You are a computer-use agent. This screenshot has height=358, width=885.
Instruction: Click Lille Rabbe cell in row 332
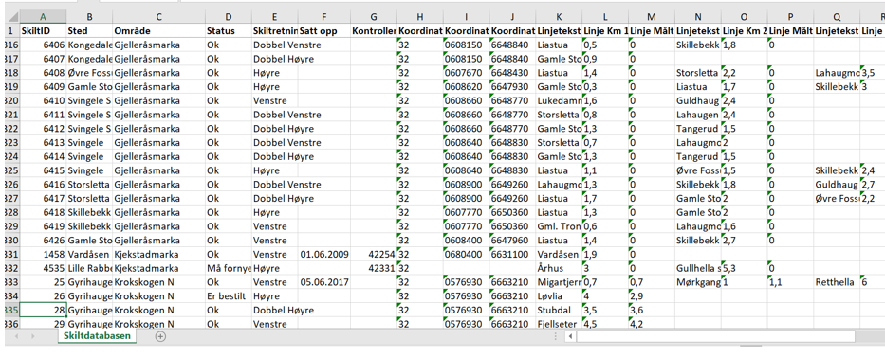click(x=89, y=268)
